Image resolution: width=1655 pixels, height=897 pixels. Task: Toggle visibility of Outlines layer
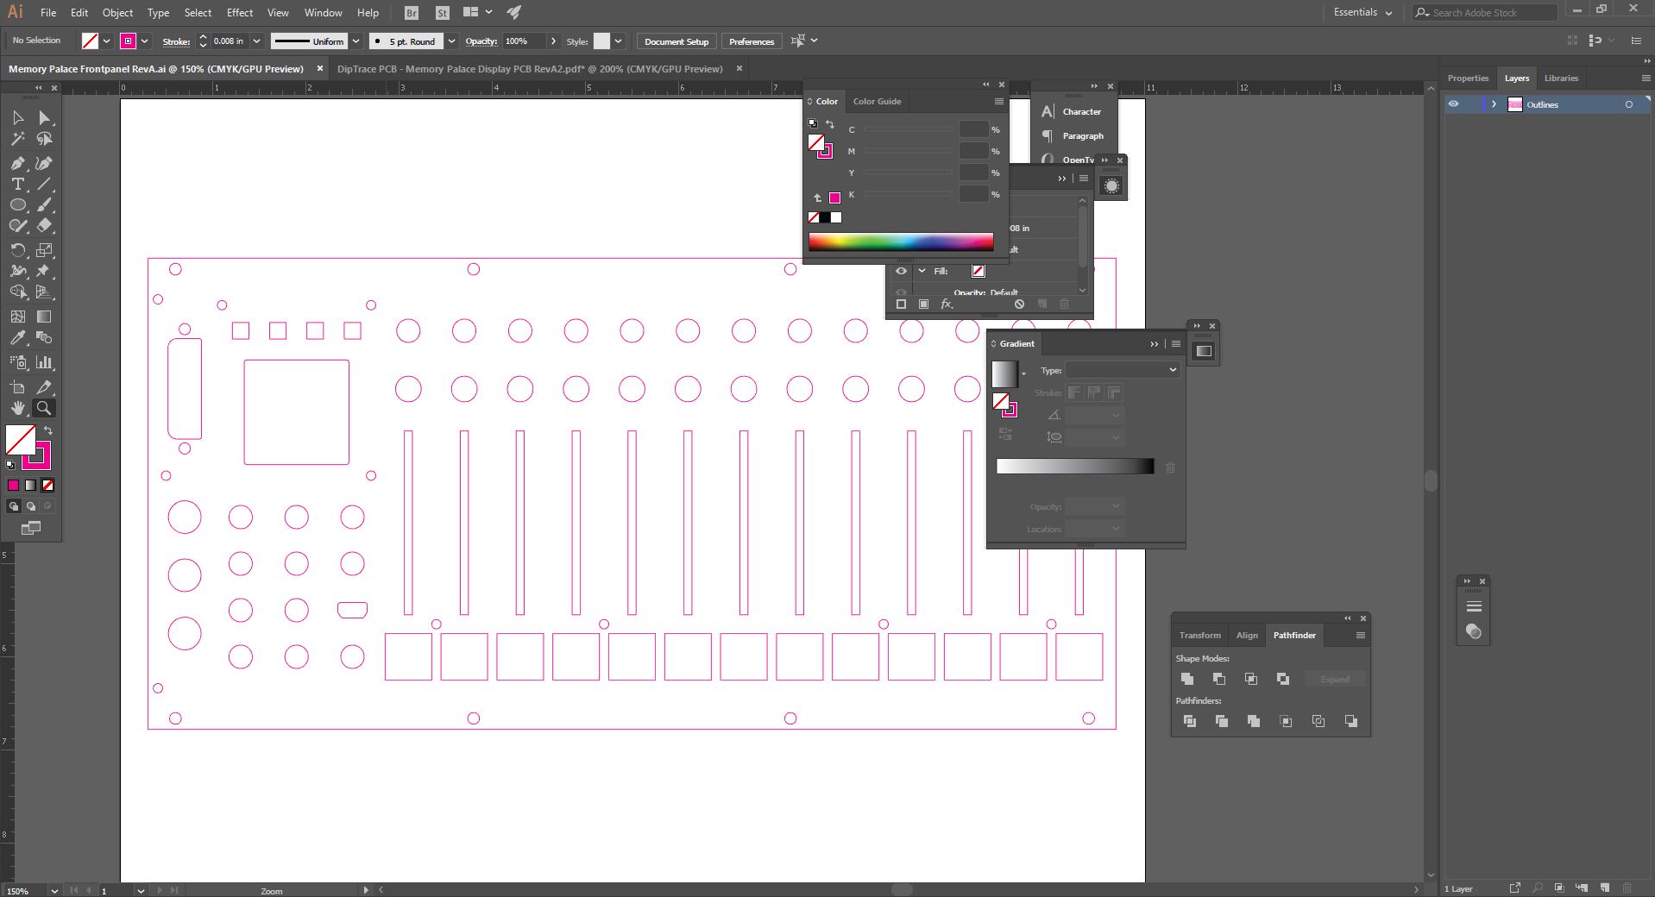pyautogui.click(x=1453, y=104)
